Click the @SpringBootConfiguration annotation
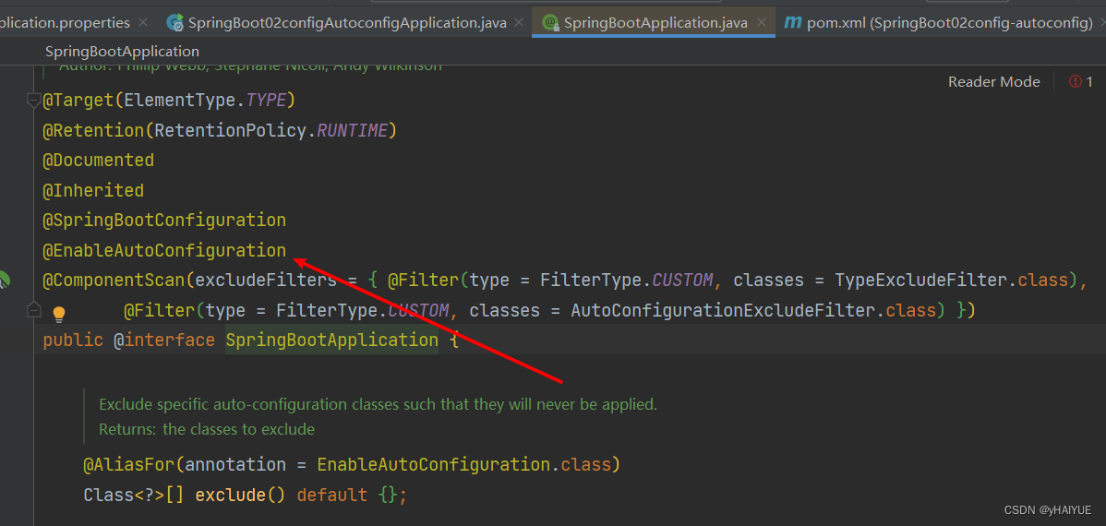1106x526 pixels. point(164,220)
